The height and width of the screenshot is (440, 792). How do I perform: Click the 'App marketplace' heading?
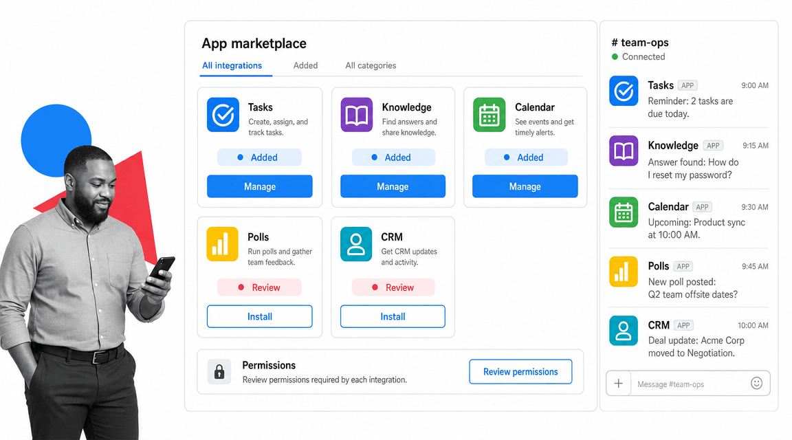tap(254, 43)
